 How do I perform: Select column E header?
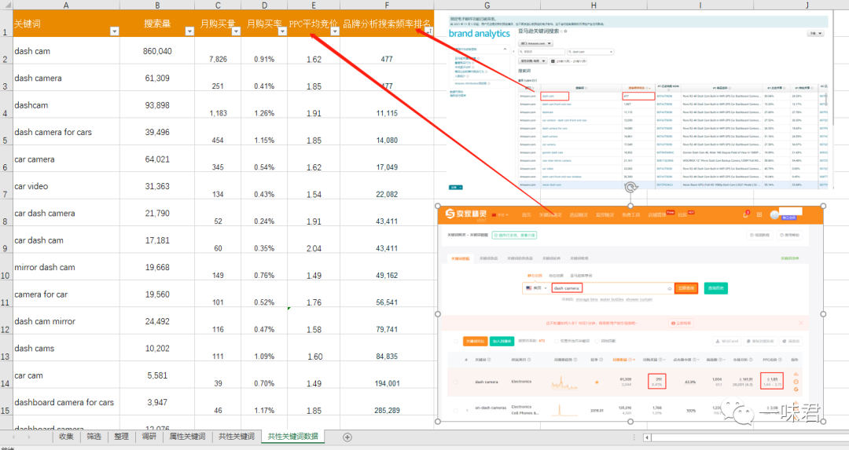pyautogui.click(x=314, y=5)
